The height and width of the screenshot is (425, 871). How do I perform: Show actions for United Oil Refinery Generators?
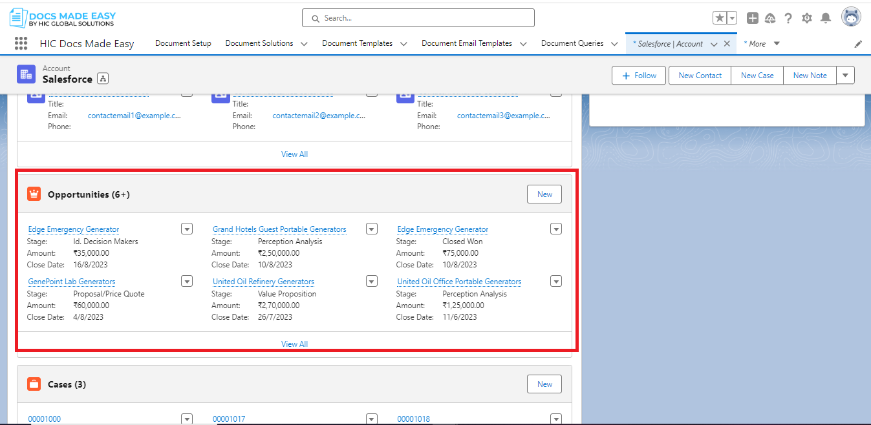372,281
